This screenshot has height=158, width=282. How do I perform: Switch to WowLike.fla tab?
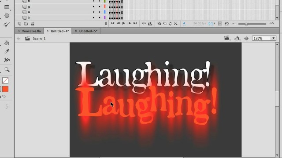point(31,31)
